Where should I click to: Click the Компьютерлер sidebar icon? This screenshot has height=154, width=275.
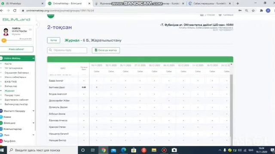(x=1, y=129)
